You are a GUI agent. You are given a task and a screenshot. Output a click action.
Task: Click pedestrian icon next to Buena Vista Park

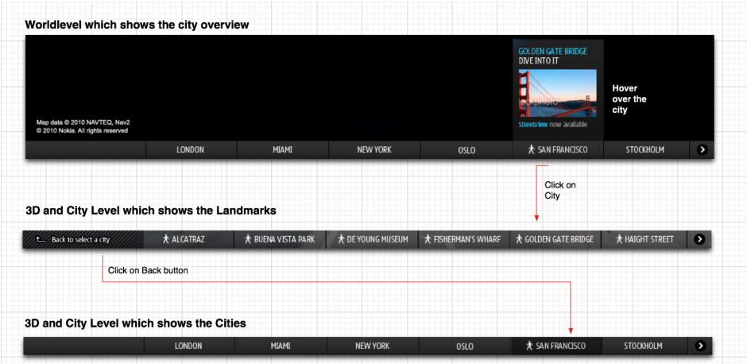pos(248,239)
